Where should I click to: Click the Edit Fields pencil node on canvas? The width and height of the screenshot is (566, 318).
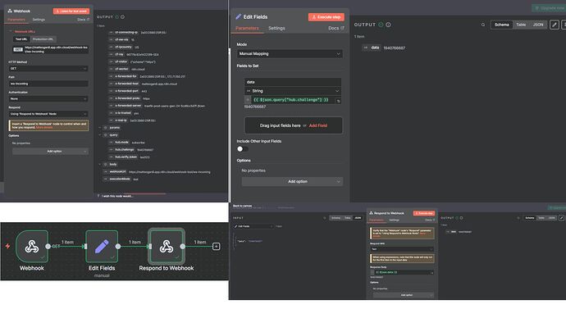click(102, 247)
